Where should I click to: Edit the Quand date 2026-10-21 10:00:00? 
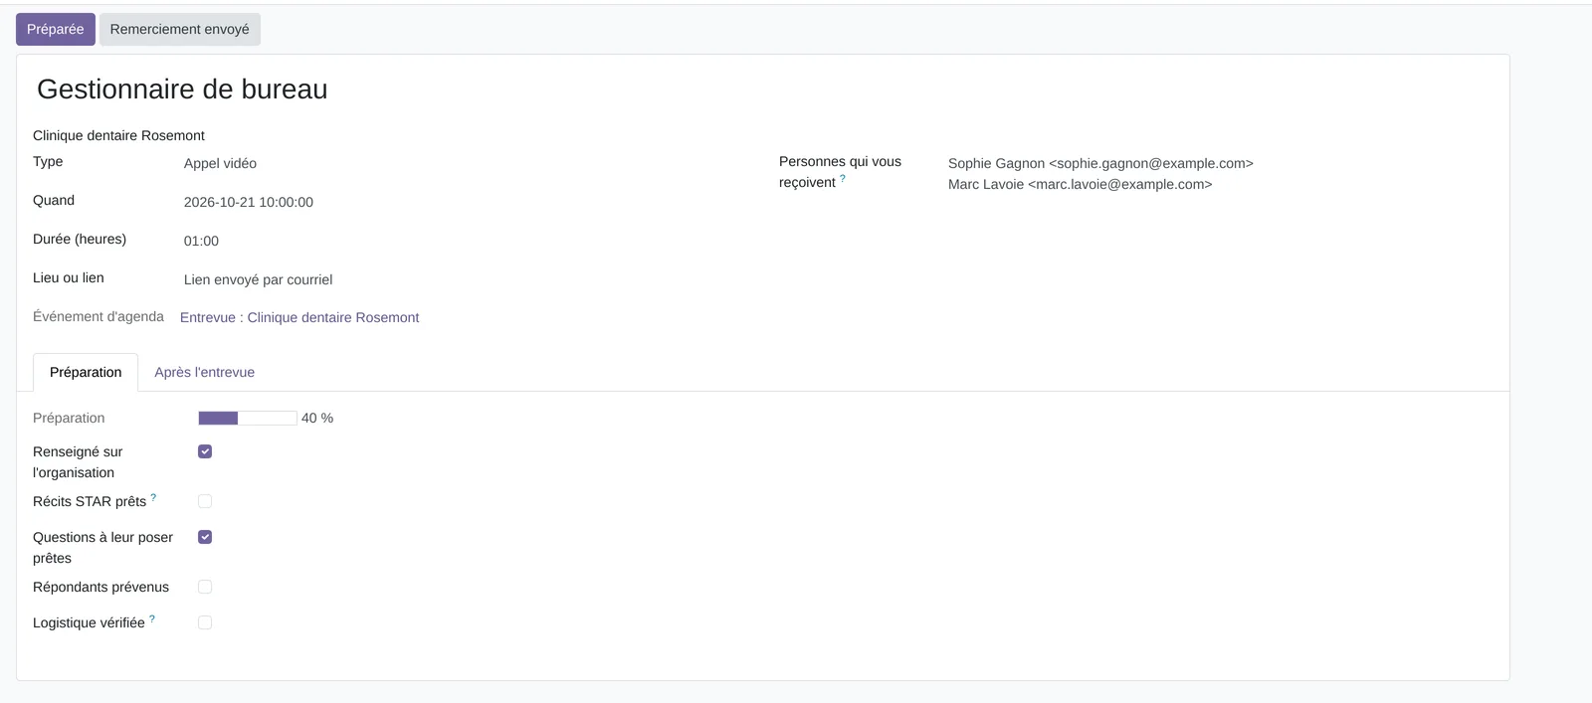(249, 202)
